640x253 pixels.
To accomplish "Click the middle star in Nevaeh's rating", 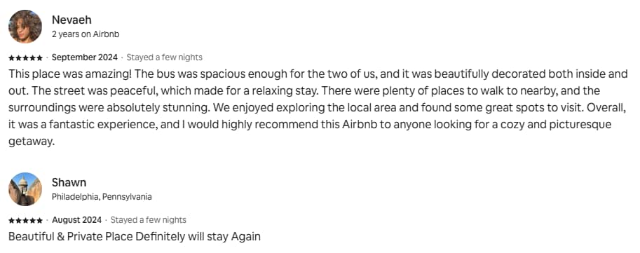I will [x=25, y=57].
